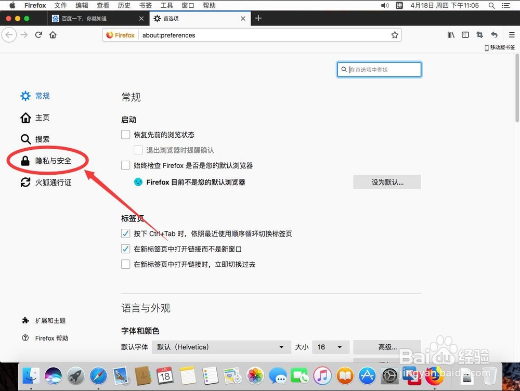Screen dimensions: 520x391
Task: Select the 主页 sidebar icon
Action: (x=42, y=118)
